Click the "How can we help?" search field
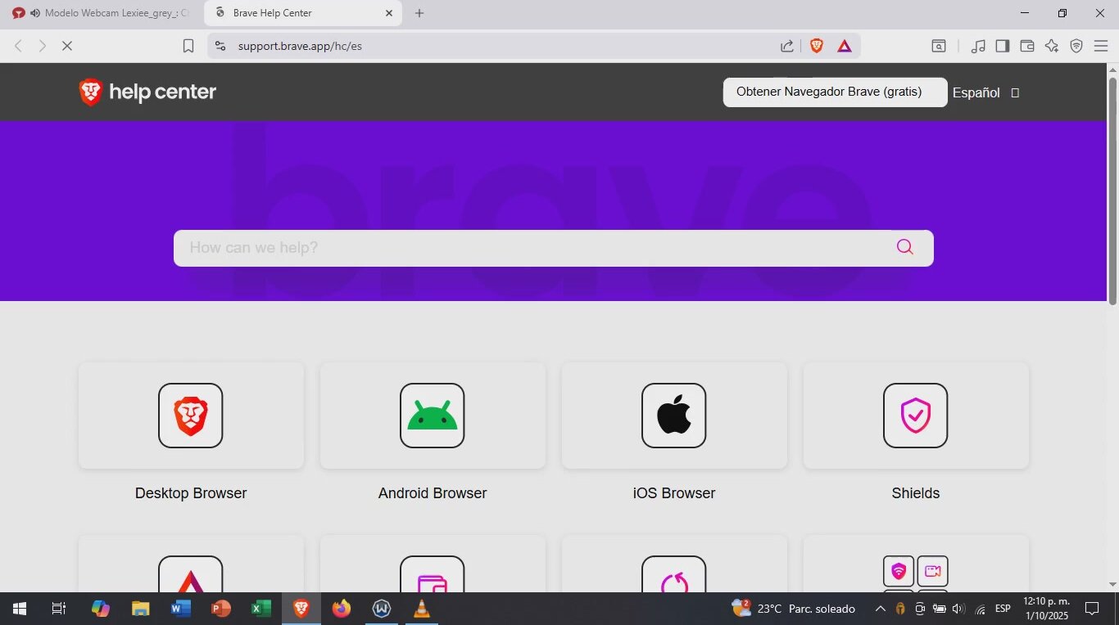Screen dimensions: 1119x625 point(532,248)
